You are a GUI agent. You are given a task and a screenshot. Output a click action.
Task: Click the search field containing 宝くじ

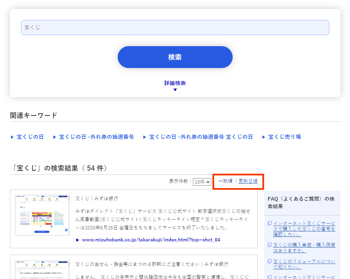pos(175,27)
